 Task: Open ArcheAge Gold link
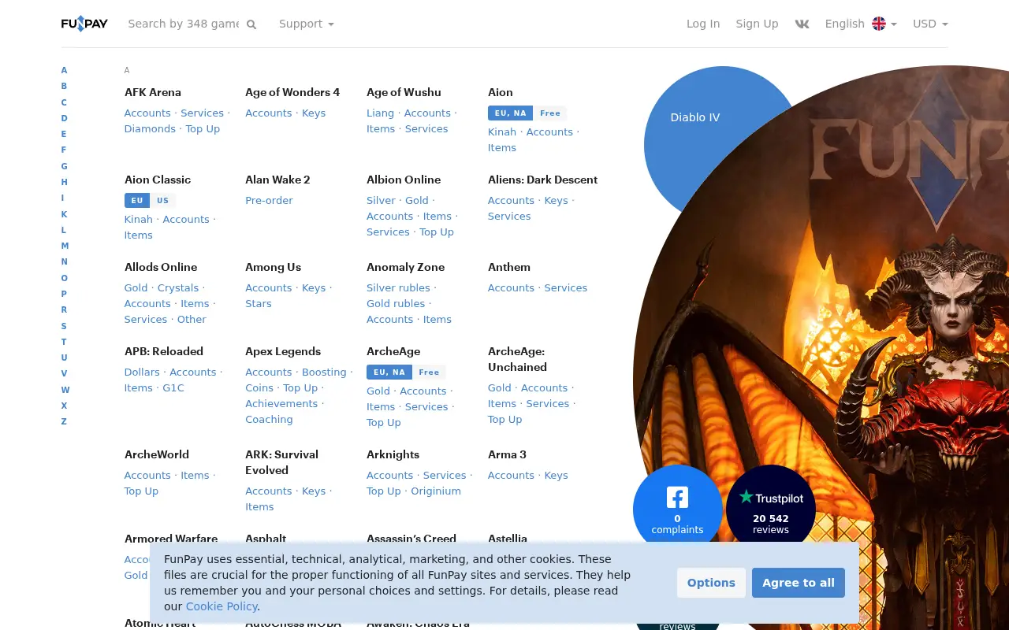pos(378,391)
